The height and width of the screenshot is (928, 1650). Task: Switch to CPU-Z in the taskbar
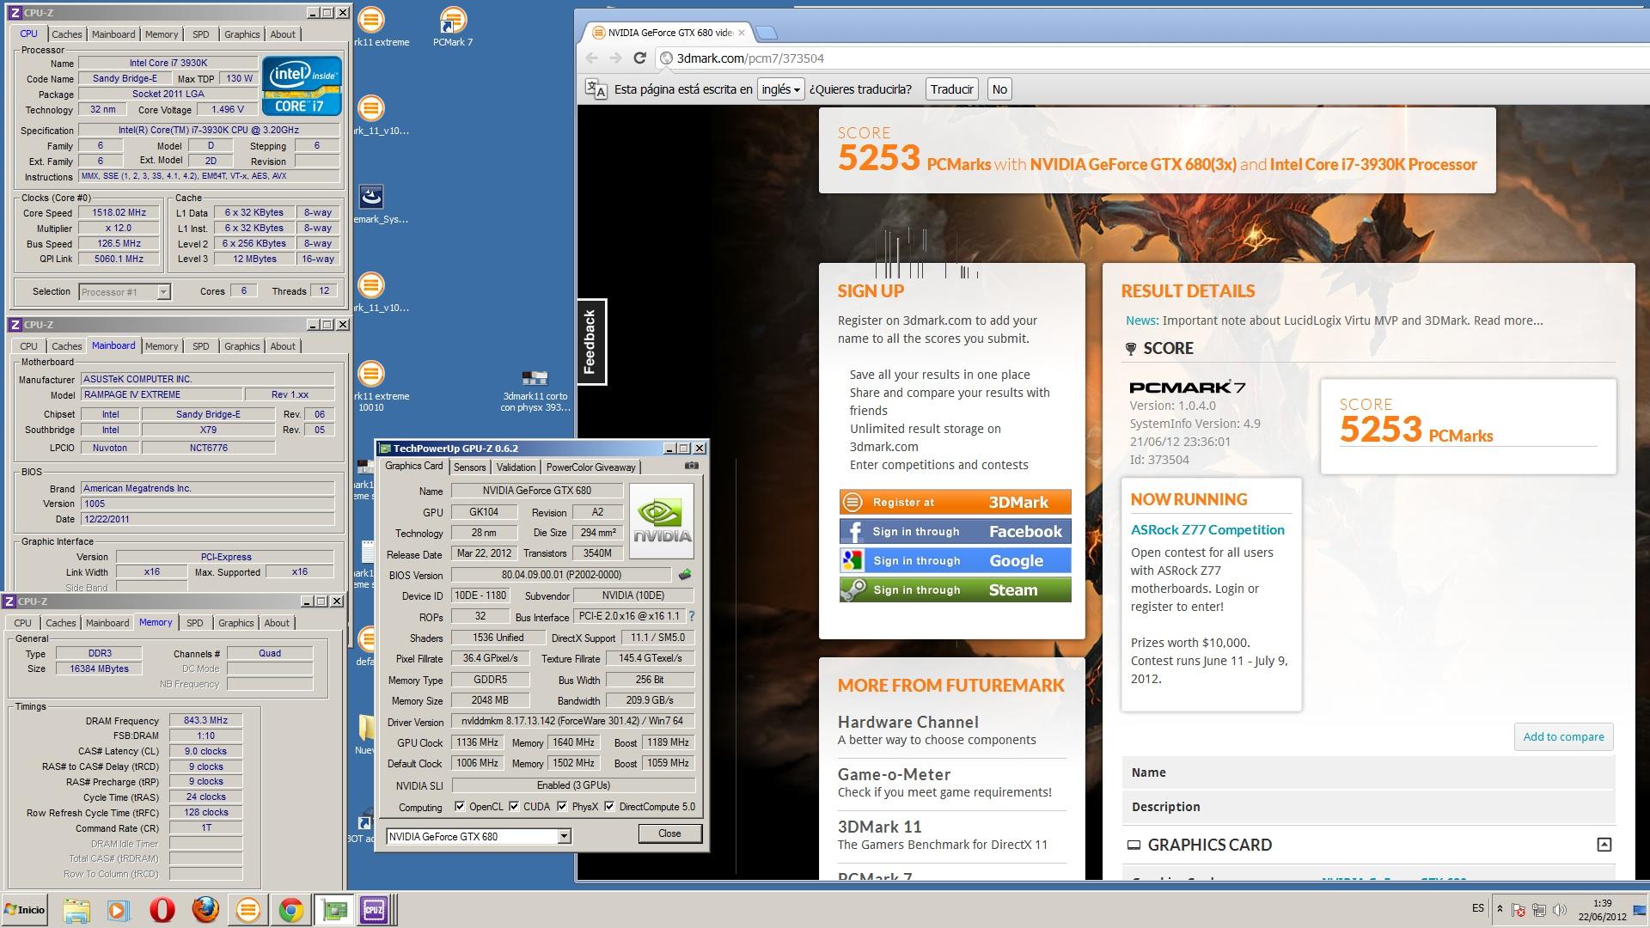click(x=374, y=910)
